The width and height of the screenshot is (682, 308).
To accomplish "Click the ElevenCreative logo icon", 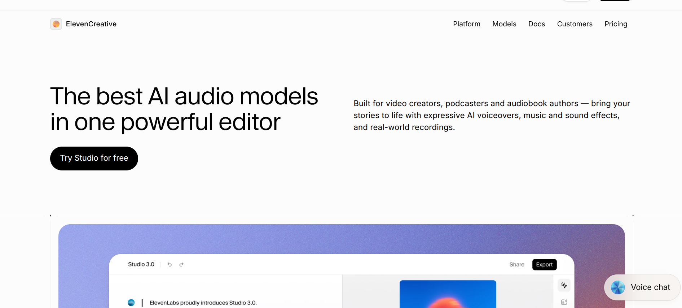I will tap(56, 24).
